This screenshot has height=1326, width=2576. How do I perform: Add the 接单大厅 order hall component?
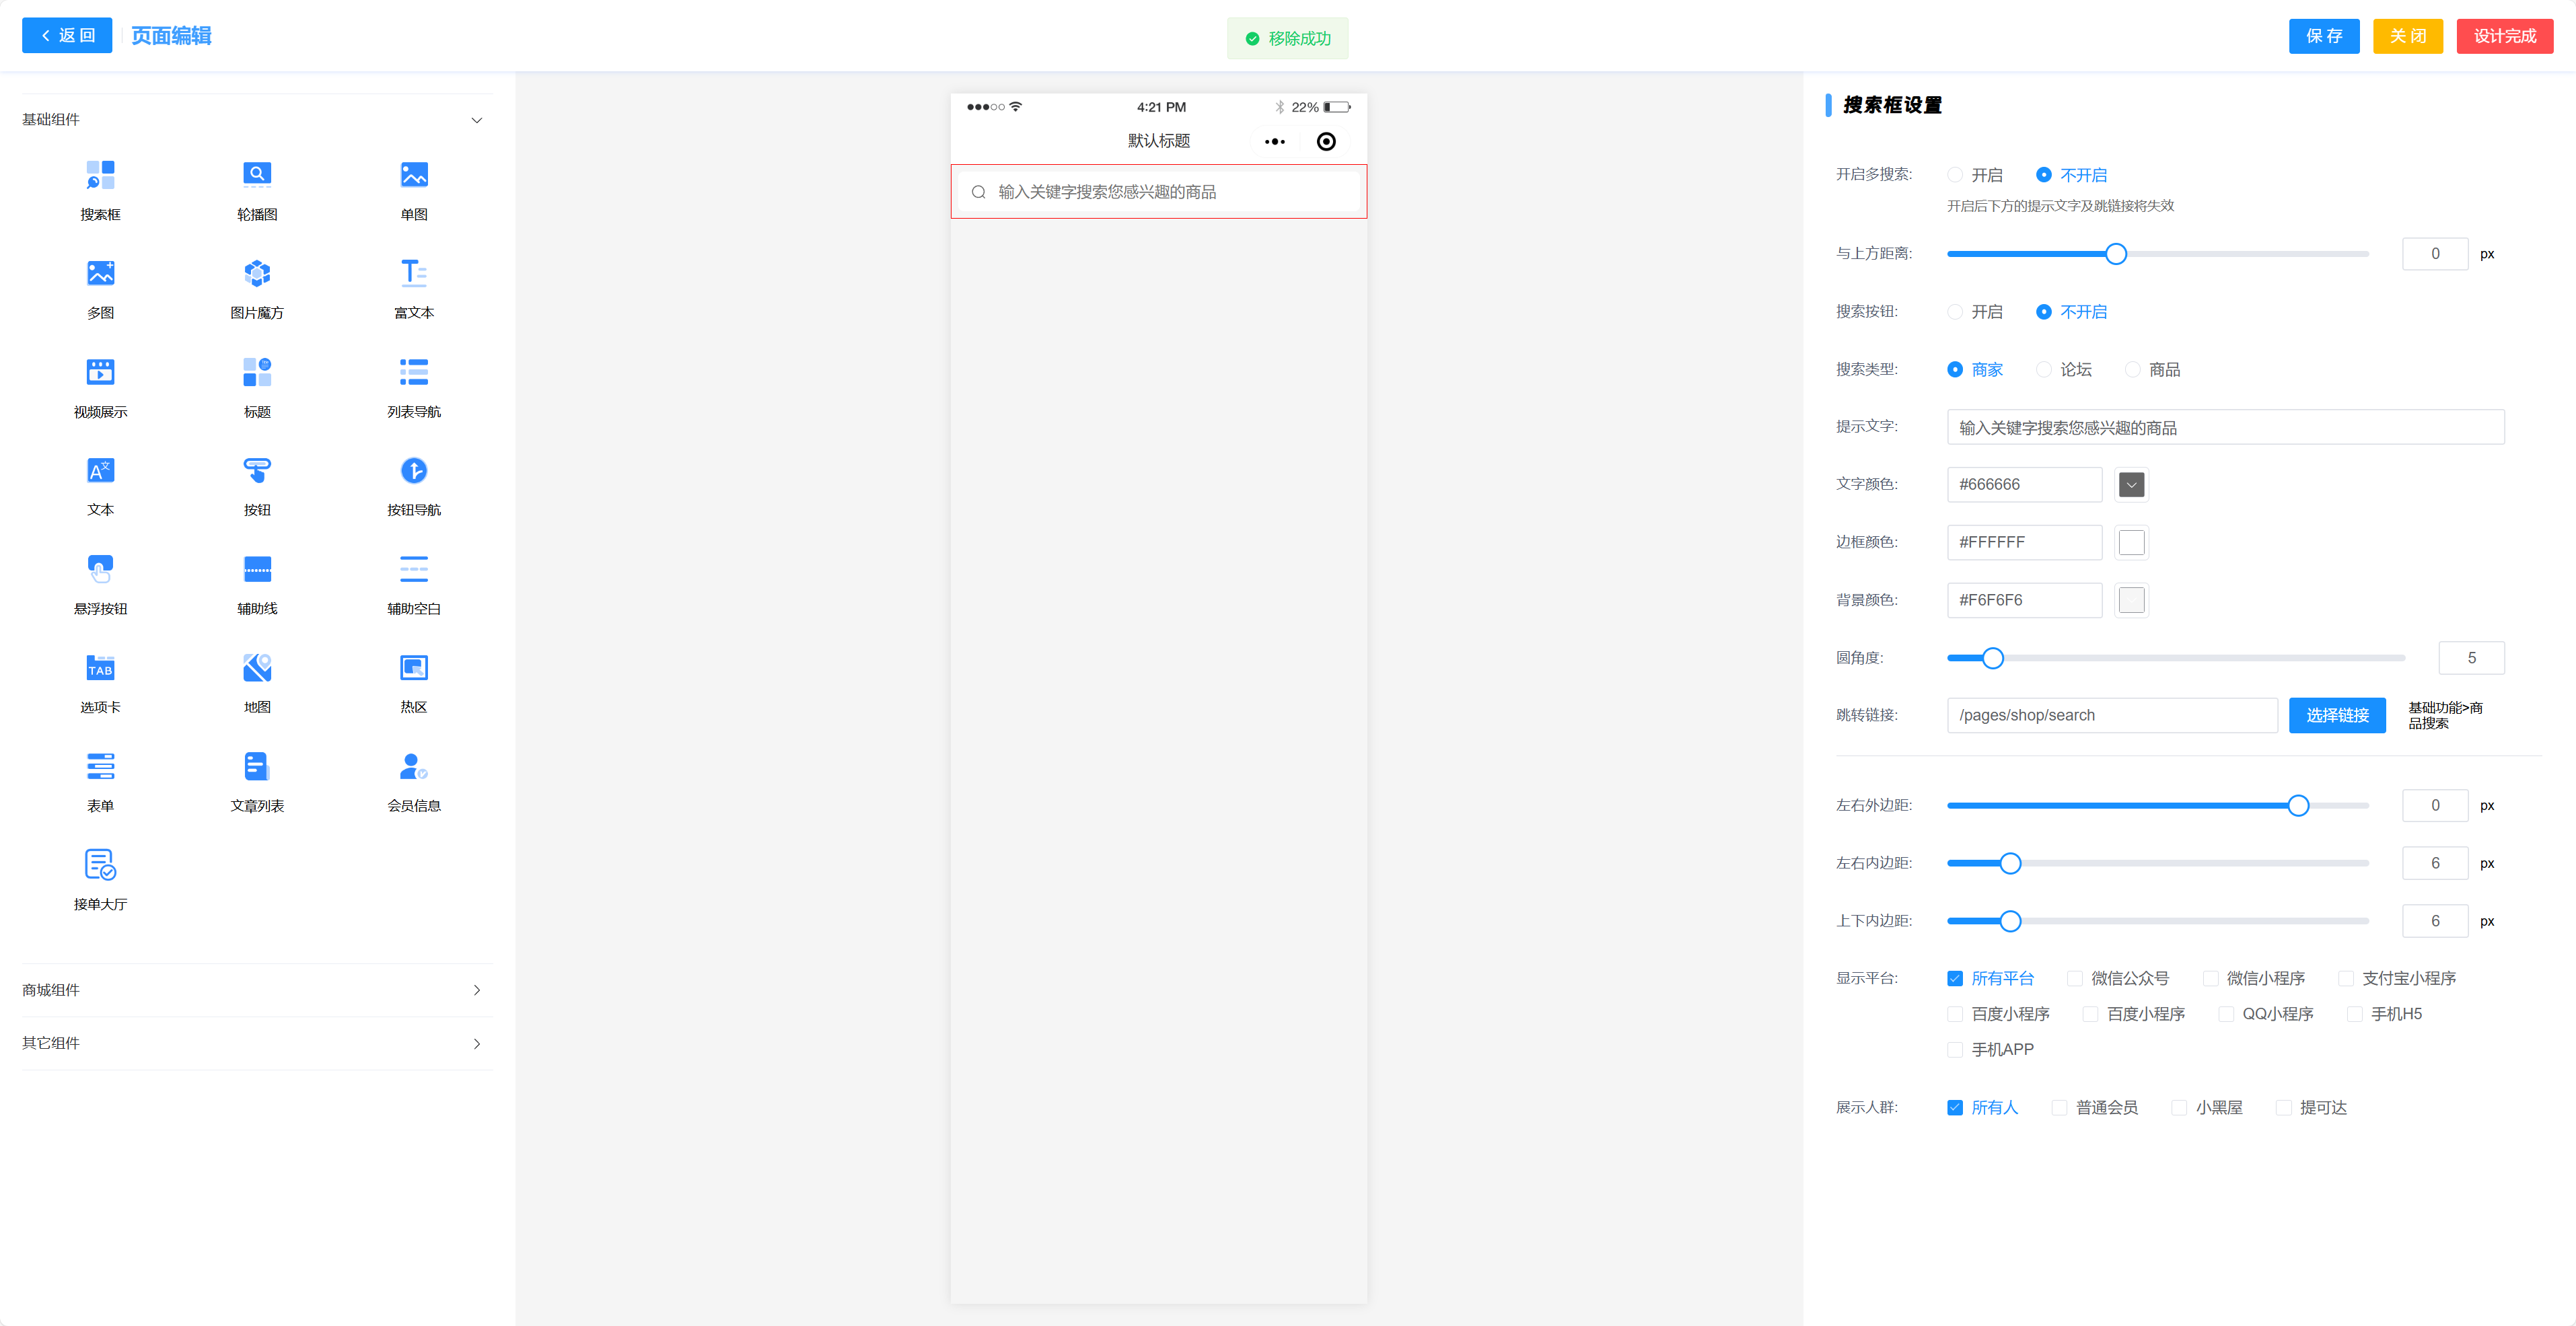(x=100, y=865)
